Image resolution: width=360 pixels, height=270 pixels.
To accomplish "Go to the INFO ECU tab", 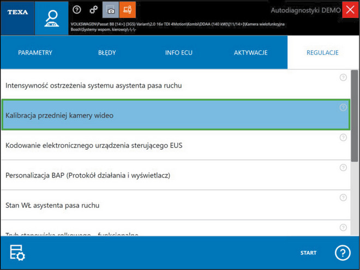I will [x=179, y=53].
